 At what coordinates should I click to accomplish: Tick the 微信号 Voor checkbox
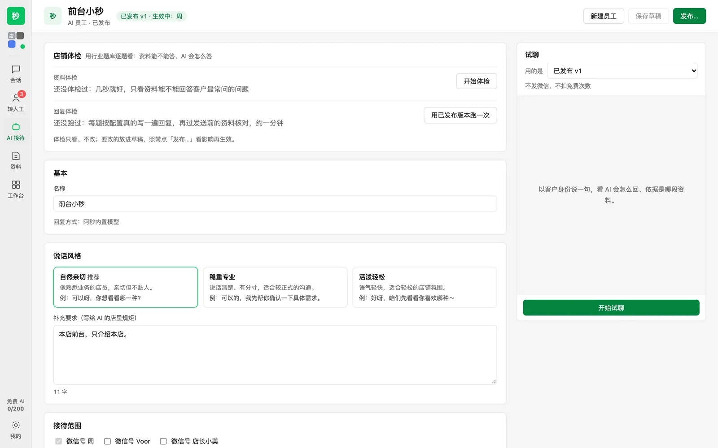[x=108, y=441]
